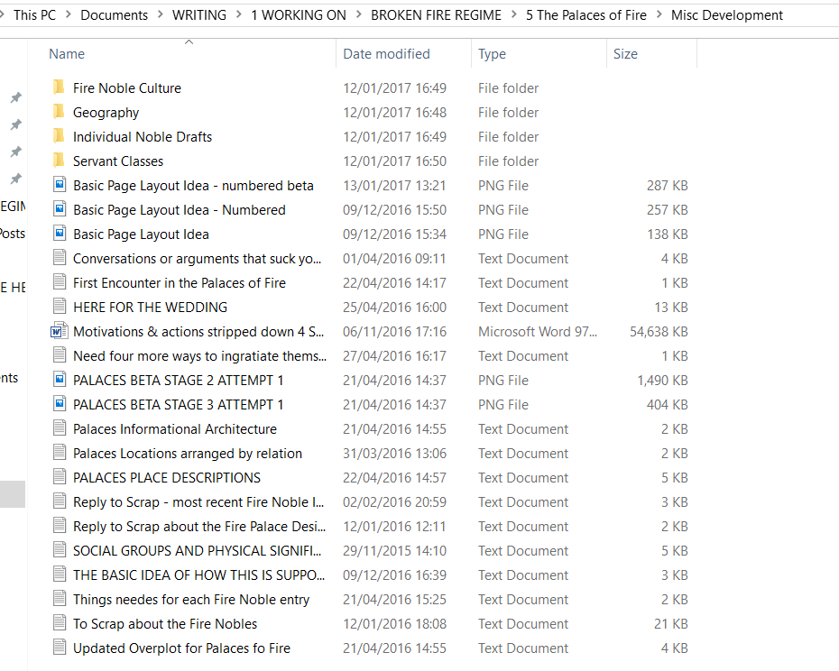This screenshot has height=671, width=839.
Task: Click the fourth pin icon in the navigation pane
Action: 16,179
